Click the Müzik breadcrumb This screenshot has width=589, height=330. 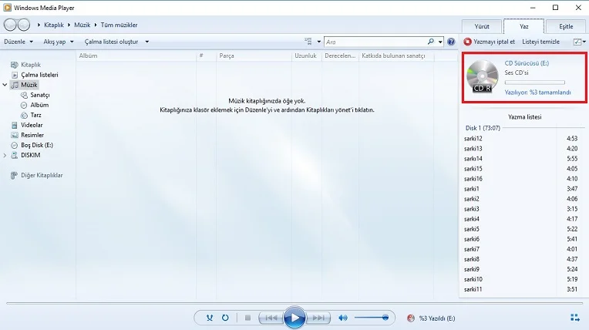pos(82,25)
